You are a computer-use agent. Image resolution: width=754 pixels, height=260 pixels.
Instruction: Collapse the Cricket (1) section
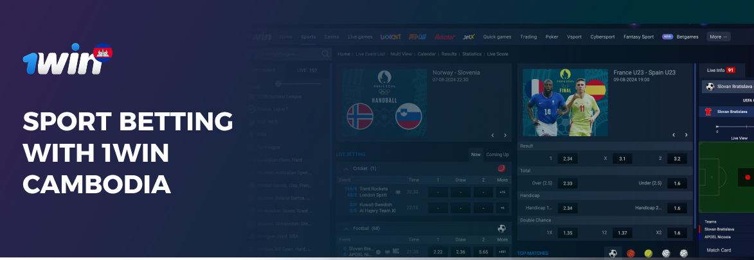(x=346, y=169)
